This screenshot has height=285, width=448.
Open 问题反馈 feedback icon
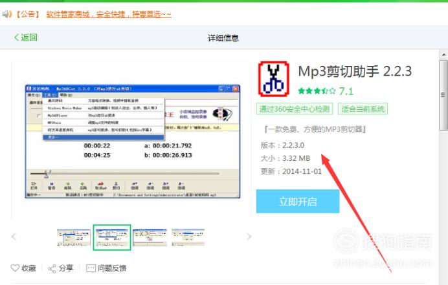[x=91, y=268]
